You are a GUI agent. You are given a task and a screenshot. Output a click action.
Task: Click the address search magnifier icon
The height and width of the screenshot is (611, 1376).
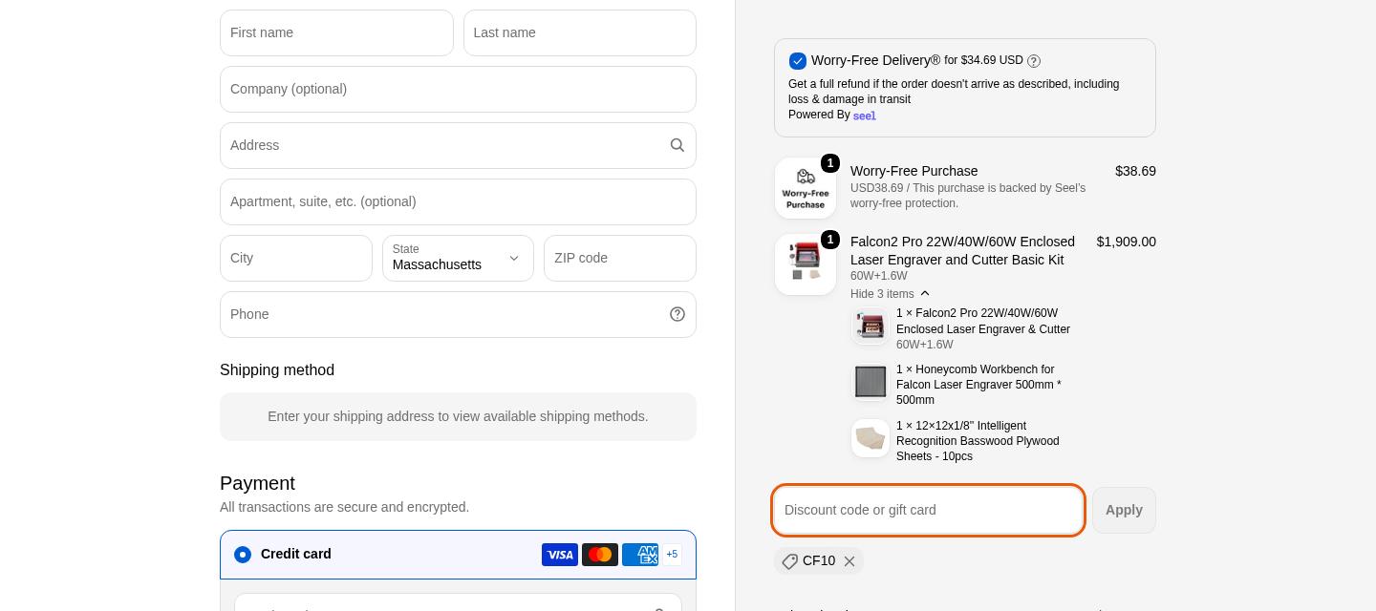coord(677,145)
